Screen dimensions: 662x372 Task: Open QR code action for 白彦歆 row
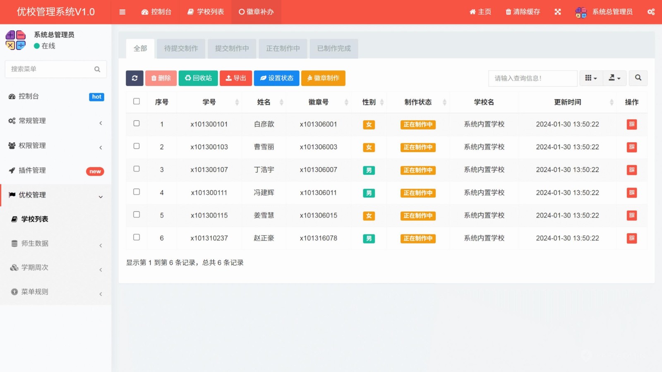[x=631, y=124]
